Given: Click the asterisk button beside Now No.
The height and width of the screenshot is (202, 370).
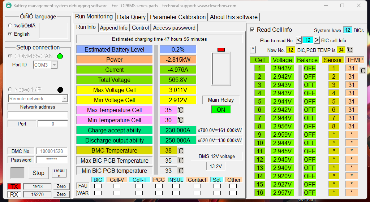Looking at the screenshot, I should [x=253, y=50].
